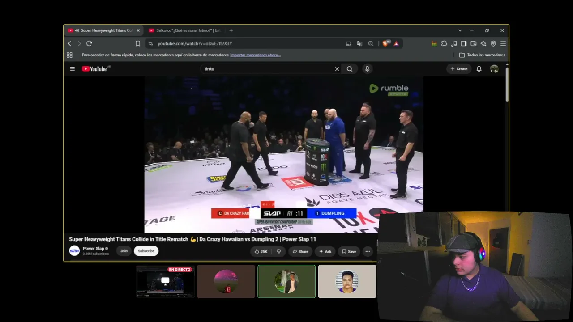Select the EN DIRECTO screen share thumbnail
The image size is (573, 322).
coord(165,281)
